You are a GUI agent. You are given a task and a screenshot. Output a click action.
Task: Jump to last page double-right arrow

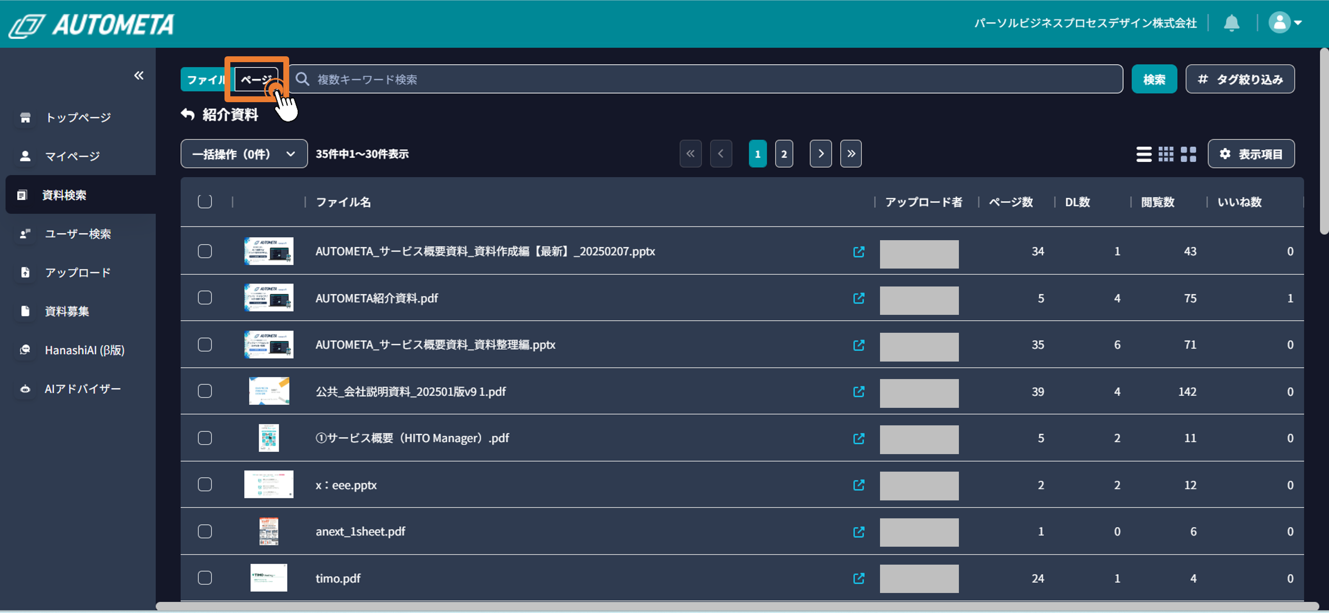pyautogui.click(x=851, y=153)
